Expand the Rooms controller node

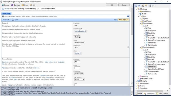point(136,86)
